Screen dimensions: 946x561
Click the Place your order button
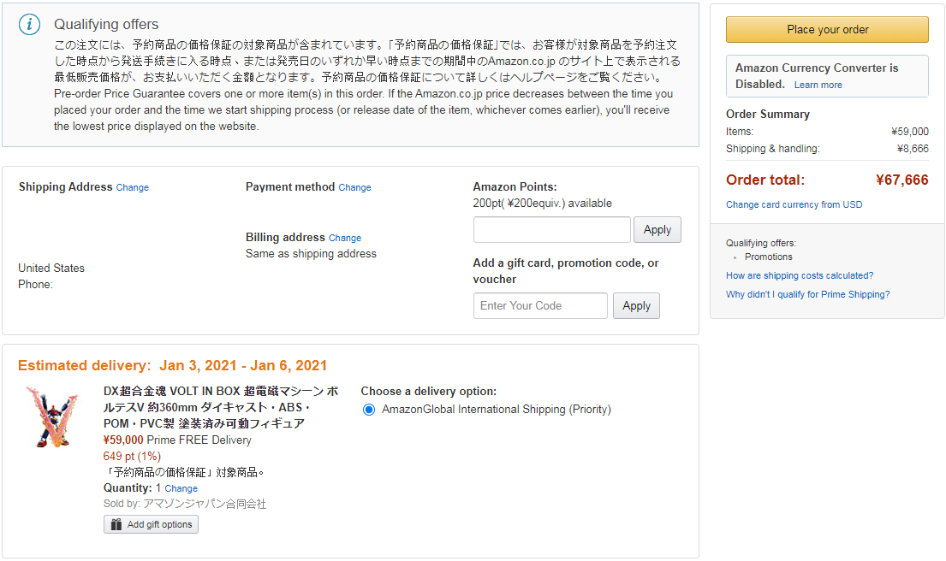click(x=827, y=30)
